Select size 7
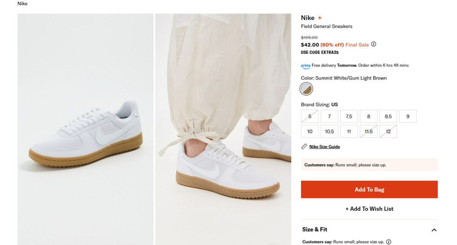The image size is (457, 245). [329, 116]
